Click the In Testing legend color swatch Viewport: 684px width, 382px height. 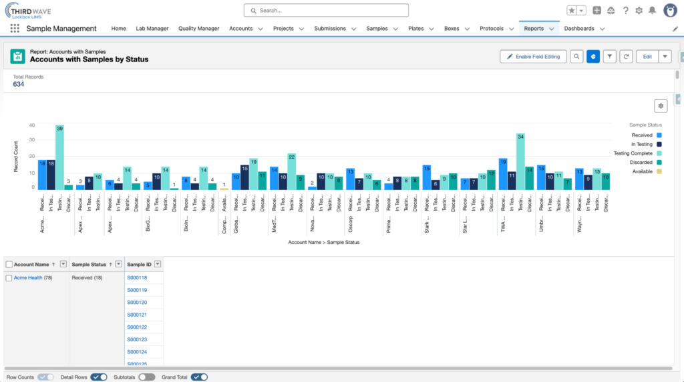click(659, 144)
